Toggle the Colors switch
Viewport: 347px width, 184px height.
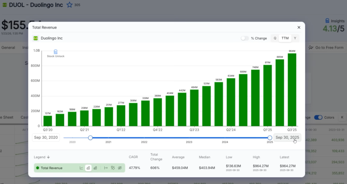pos(318,118)
